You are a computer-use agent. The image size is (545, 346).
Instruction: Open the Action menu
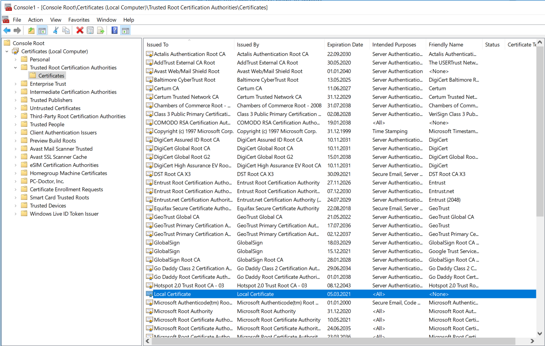point(35,20)
